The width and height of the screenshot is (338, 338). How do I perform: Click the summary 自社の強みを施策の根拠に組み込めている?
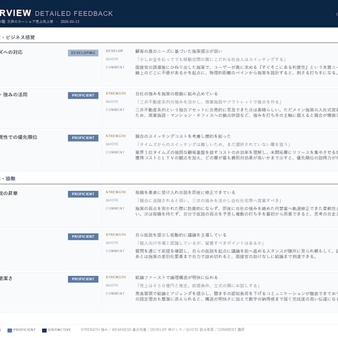click(177, 94)
